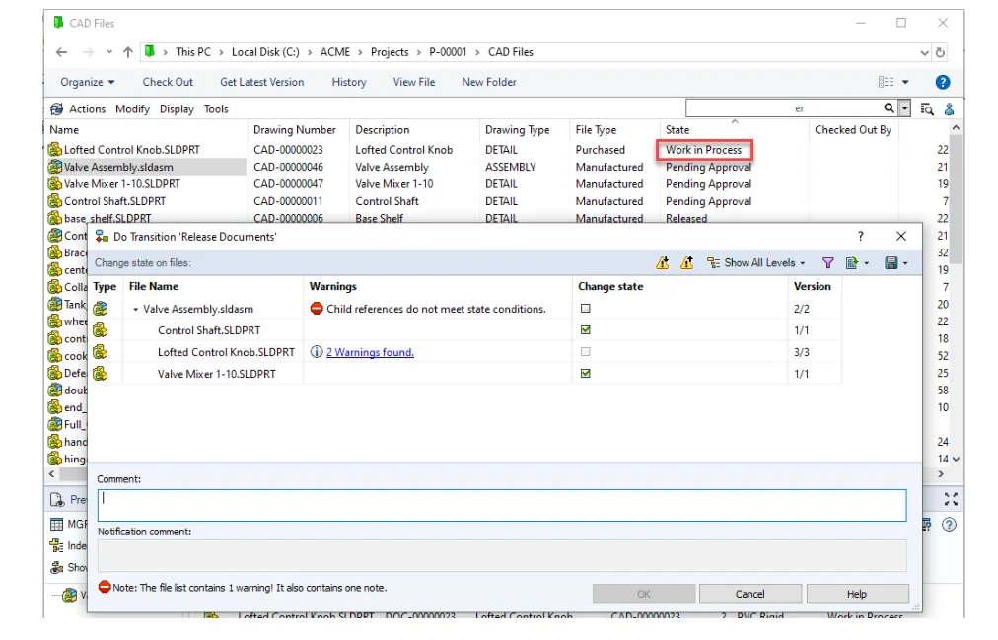Uncheck Change state for Control Shaft.SLDPRT
This screenshot has height=640, width=998.
click(586, 330)
